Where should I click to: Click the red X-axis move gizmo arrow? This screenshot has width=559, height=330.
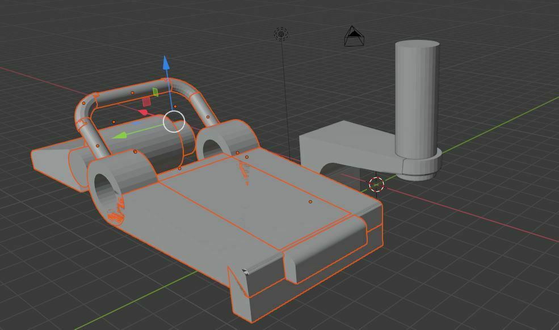[143, 113]
